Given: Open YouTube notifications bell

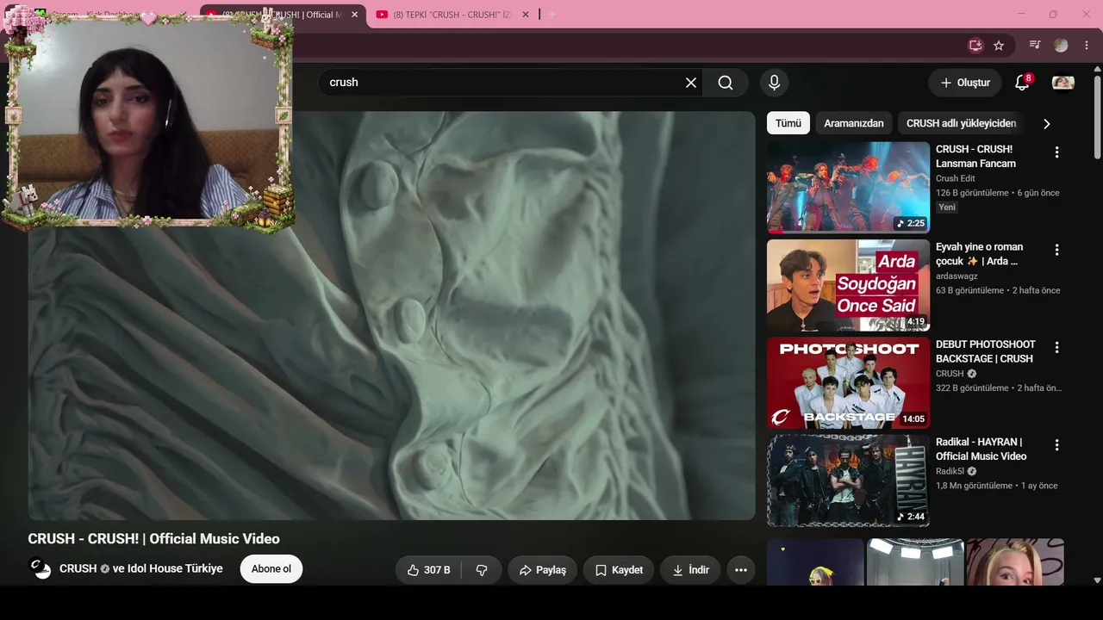Looking at the screenshot, I should coord(1022,83).
